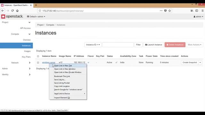Click the Instance Name column header

49,56
